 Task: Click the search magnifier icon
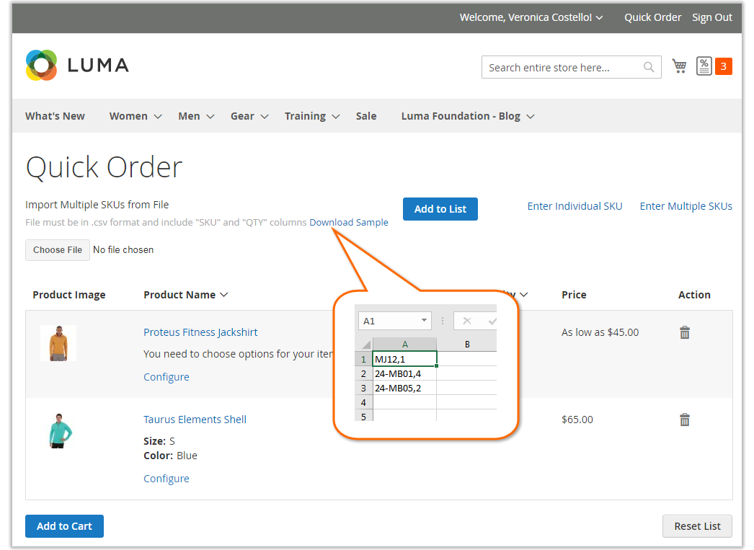[x=649, y=67]
